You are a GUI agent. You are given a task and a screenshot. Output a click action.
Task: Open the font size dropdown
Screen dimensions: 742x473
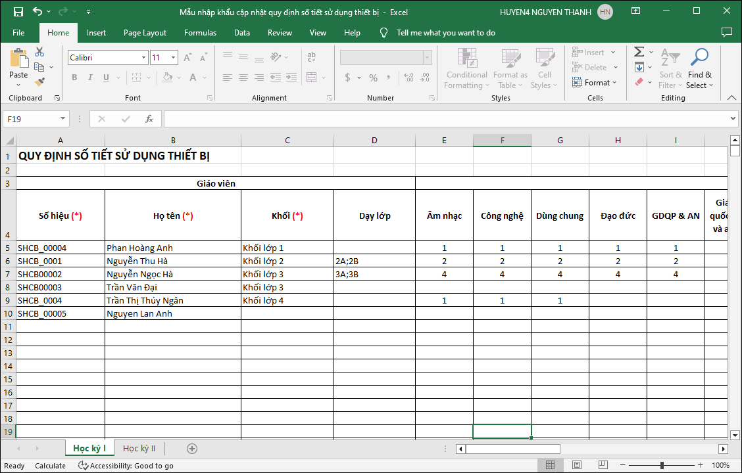pos(174,58)
